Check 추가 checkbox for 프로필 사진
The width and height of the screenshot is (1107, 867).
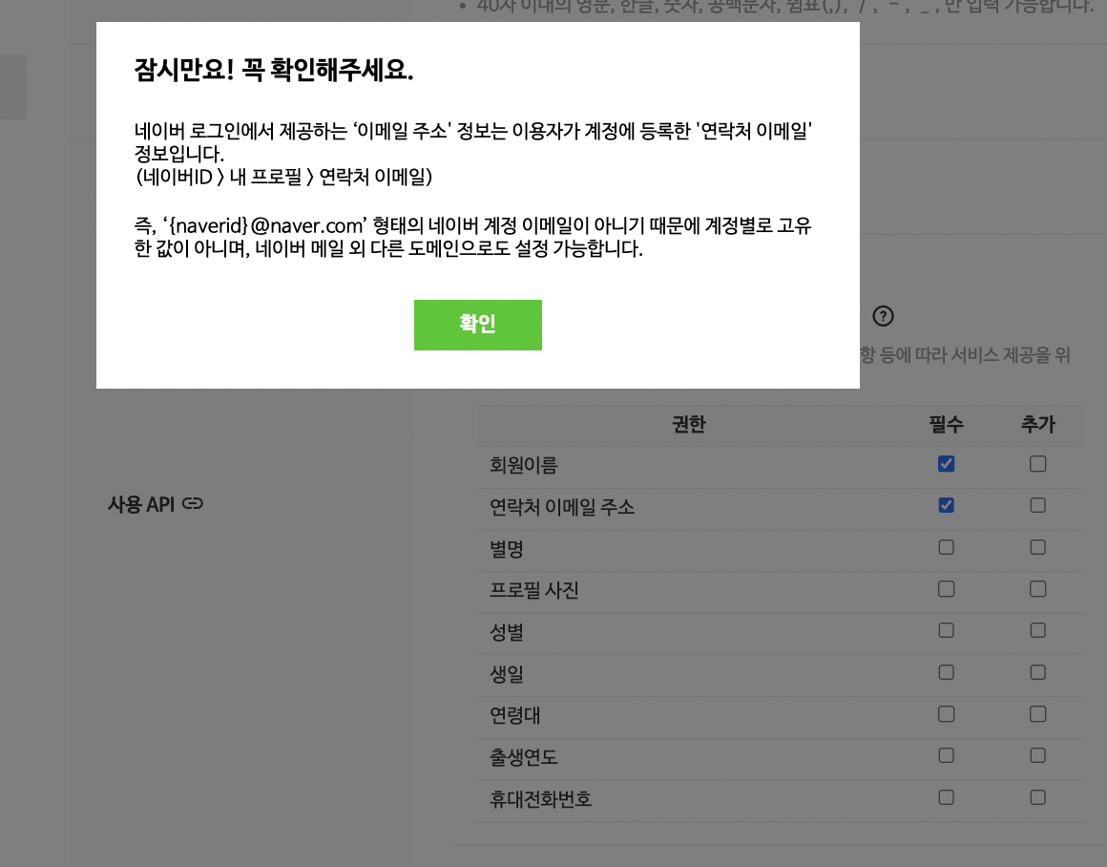1038,588
